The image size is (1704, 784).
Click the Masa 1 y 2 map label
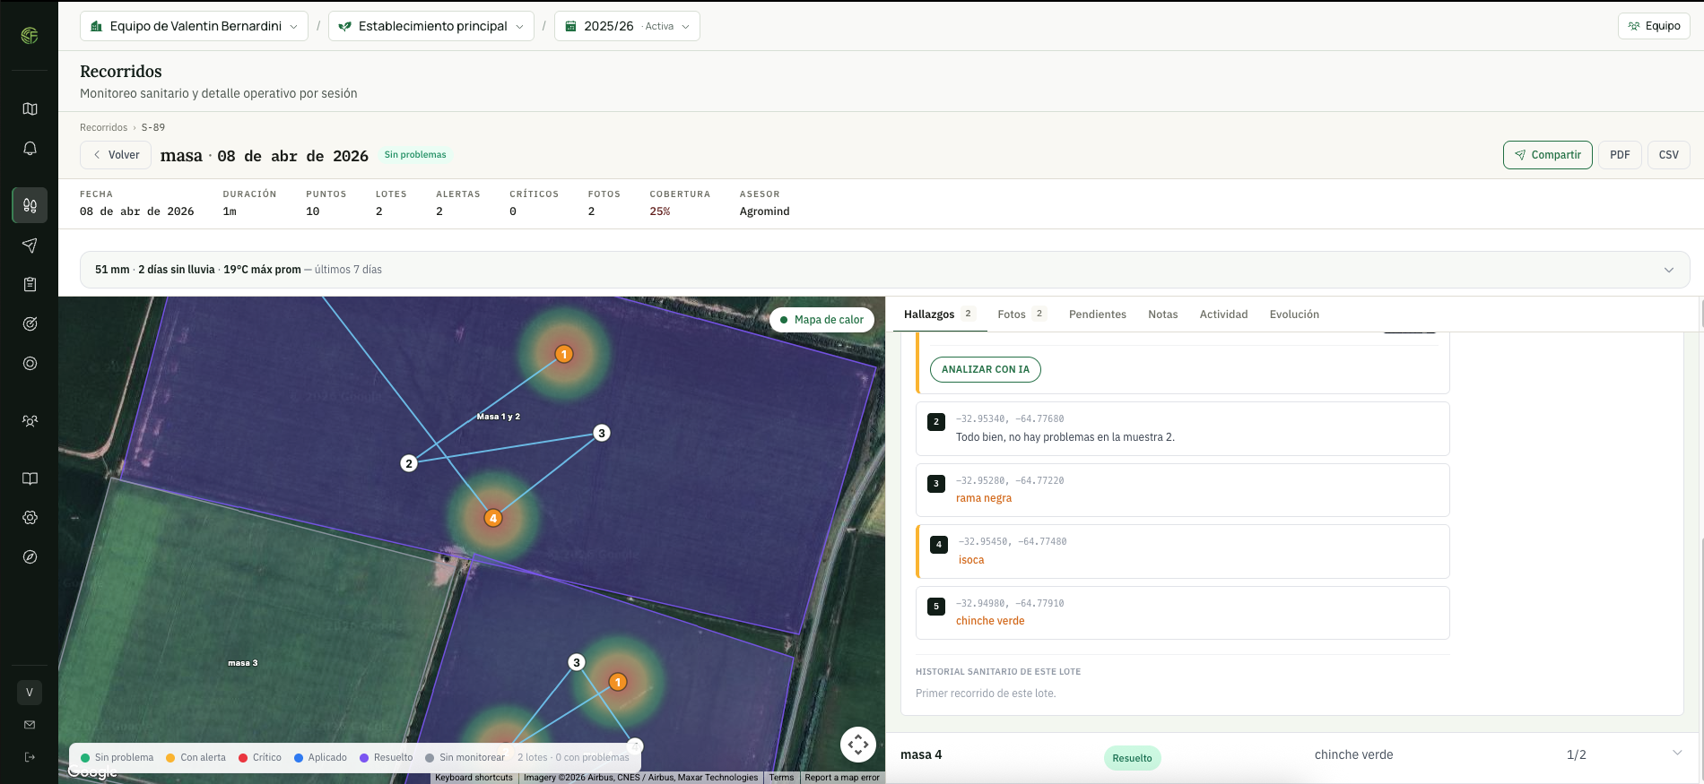[498, 417]
